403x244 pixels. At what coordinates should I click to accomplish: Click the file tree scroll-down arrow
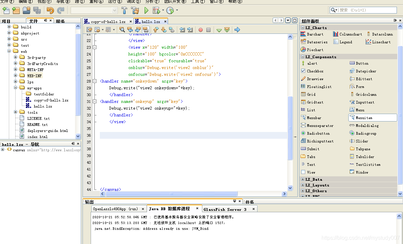pyautogui.click(x=78, y=136)
